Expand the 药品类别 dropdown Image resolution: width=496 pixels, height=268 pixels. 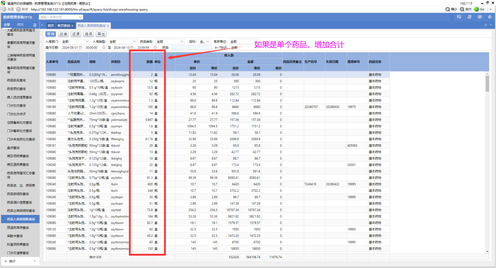click(x=182, y=41)
